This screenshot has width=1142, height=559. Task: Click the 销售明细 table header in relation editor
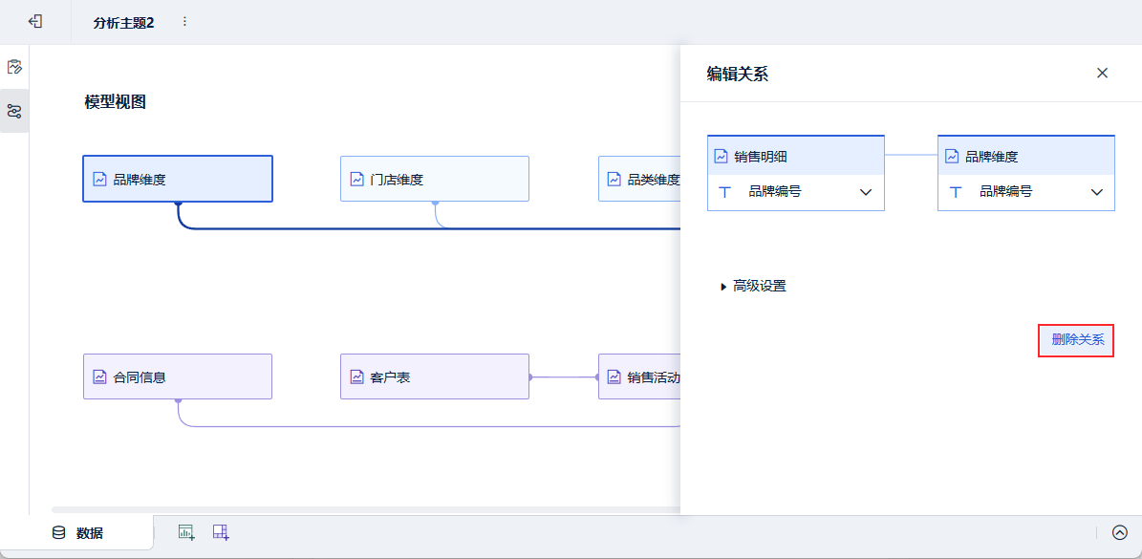795,156
